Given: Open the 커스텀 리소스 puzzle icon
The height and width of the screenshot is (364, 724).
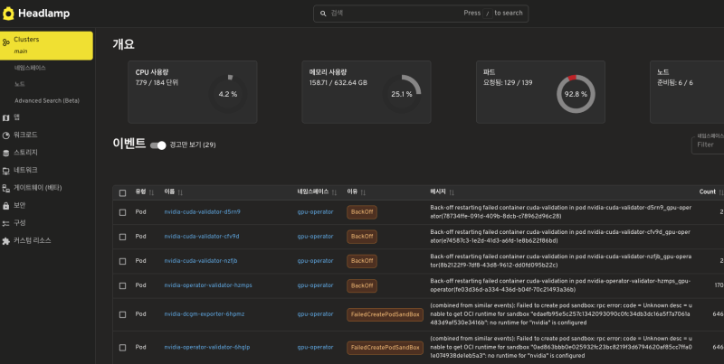Looking at the screenshot, I should [x=6, y=240].
